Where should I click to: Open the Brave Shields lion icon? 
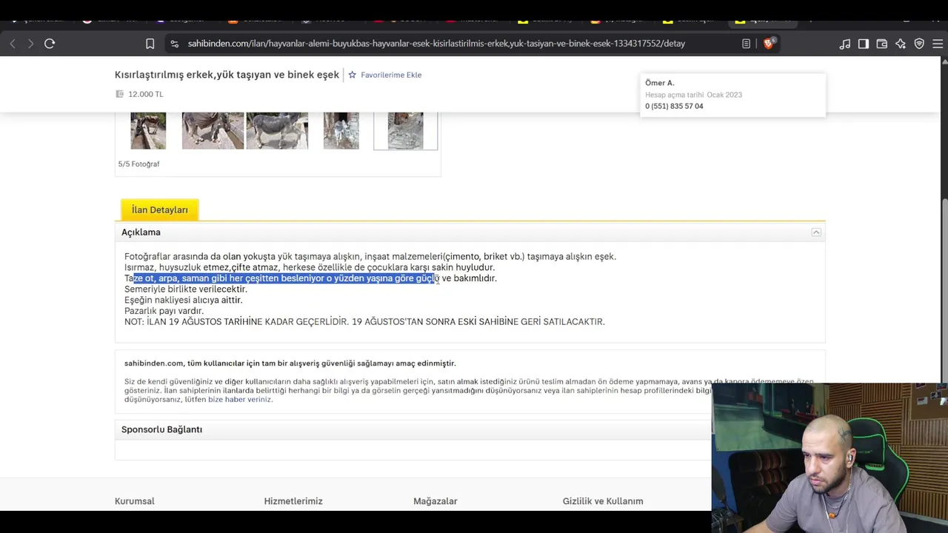[768, 44]
